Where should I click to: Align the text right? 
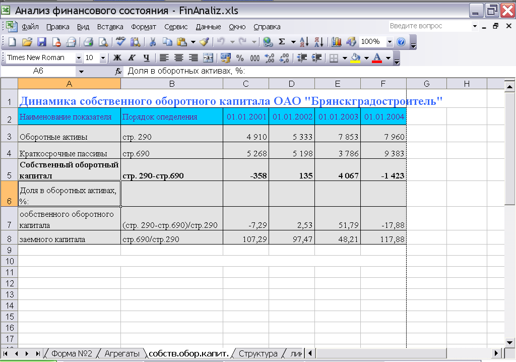(x=193, y=58)
